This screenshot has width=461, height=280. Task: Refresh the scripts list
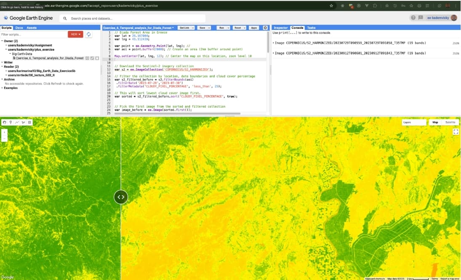click(88, 34)
